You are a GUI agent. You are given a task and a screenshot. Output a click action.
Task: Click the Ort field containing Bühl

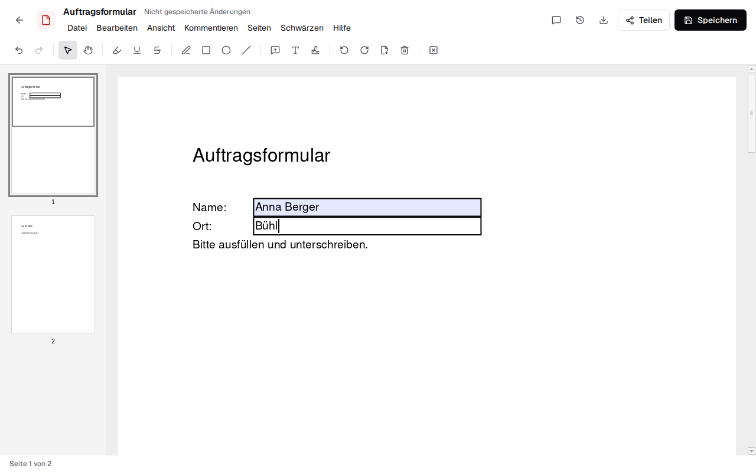[367, 226]
